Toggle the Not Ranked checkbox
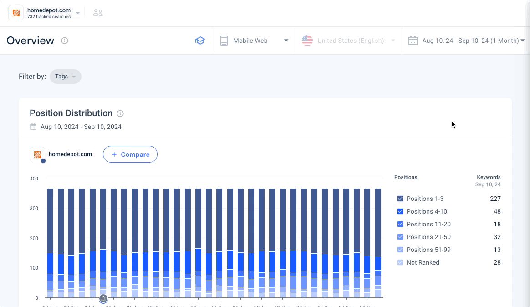Image resolution: width=530 pixels, height=307 pixels. click(x=400, y=262)
